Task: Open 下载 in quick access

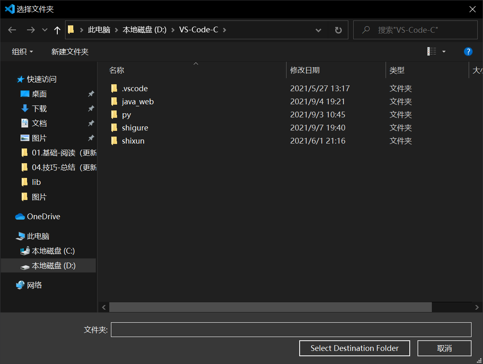Action: pyautogui.click(x=34, y=109)
